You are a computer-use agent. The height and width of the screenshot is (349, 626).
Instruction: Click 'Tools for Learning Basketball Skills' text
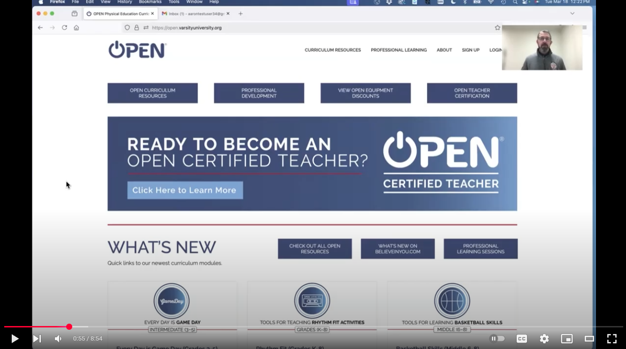(x=452, y=323)
